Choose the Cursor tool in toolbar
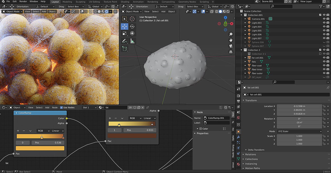 pyautogui.click(x=132, y=19)
